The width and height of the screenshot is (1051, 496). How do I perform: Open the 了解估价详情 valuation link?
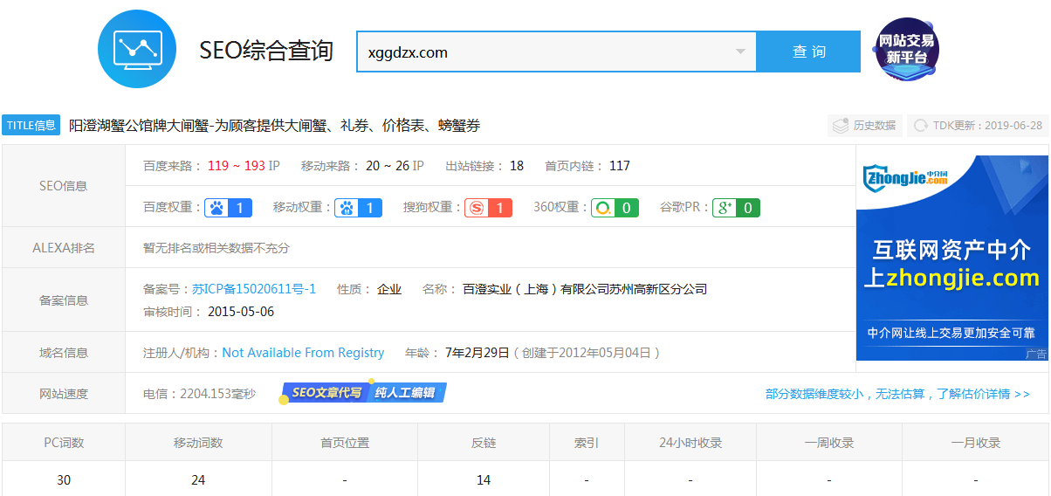click(x=897, y=394)
